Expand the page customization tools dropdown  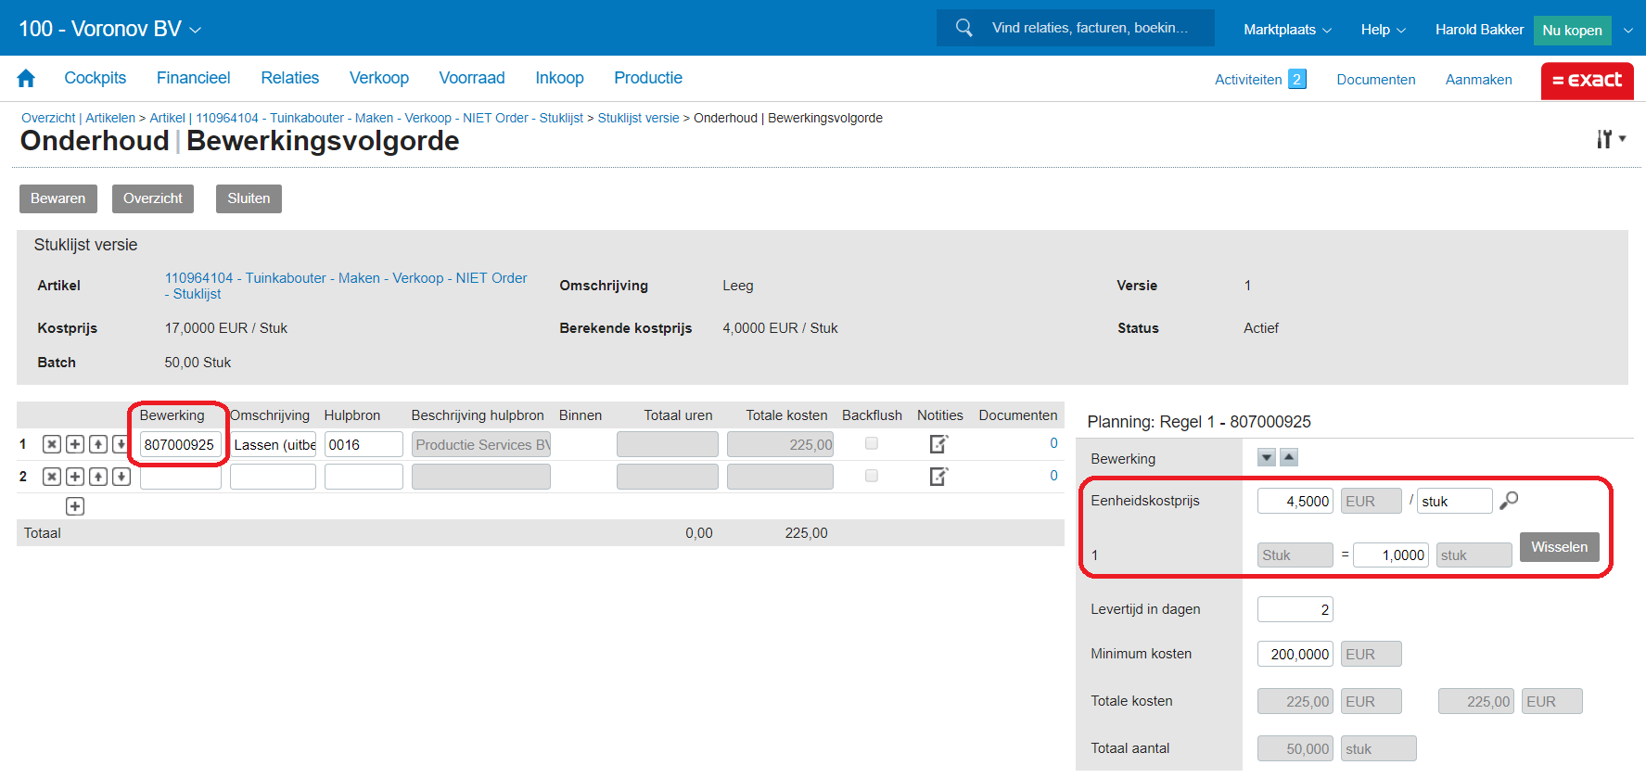click(x=1611, y=139)
